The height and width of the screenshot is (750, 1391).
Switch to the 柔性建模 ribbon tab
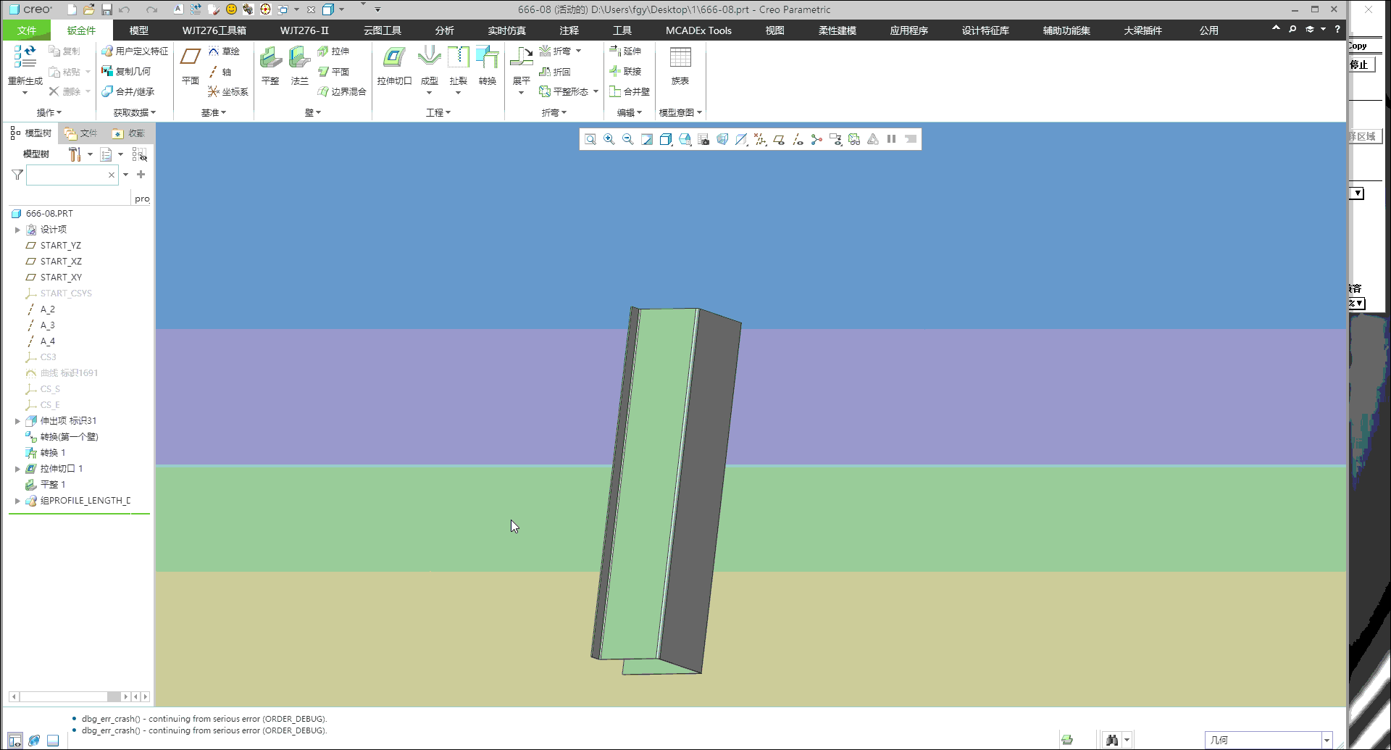837,30
